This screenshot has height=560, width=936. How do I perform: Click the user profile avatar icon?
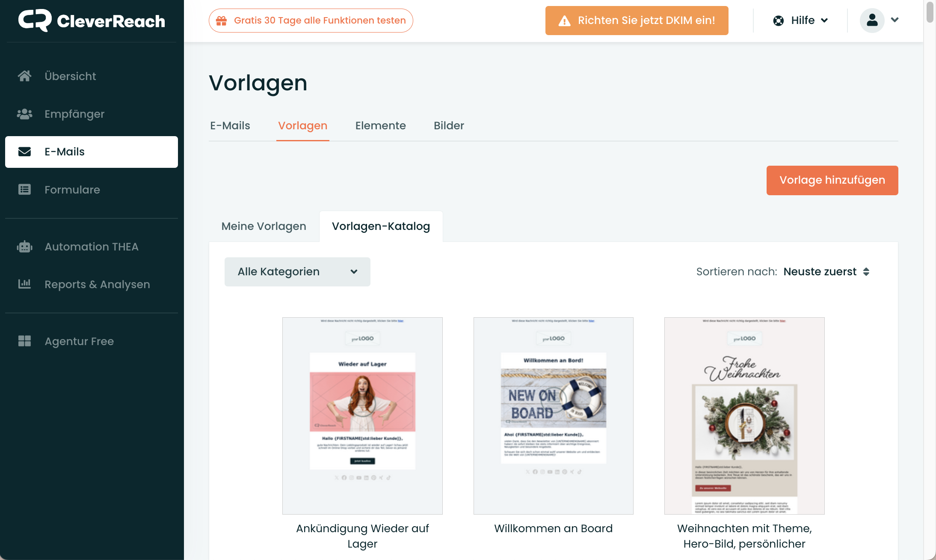click(x=872, y=20)
